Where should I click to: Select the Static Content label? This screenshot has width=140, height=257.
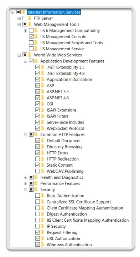60,165
